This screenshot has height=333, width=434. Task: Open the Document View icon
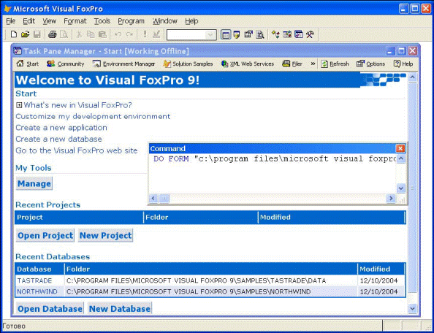pos(260,35)
